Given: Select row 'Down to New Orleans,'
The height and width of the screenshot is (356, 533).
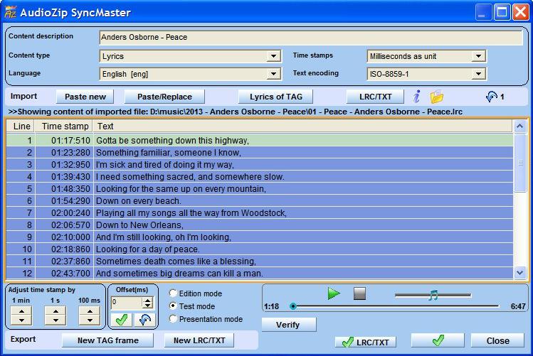Looking at the screenshot, I should (x=260, y=225).
